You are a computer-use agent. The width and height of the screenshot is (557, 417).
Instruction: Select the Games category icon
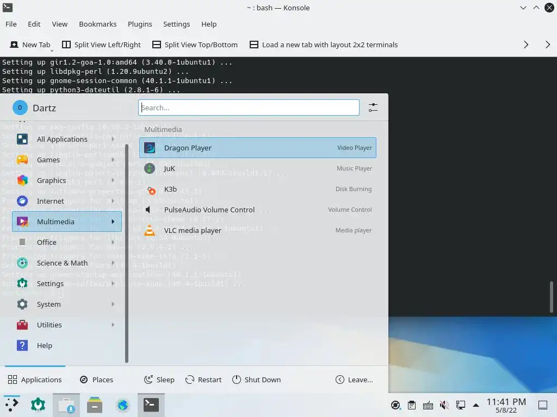click(22, 160)
